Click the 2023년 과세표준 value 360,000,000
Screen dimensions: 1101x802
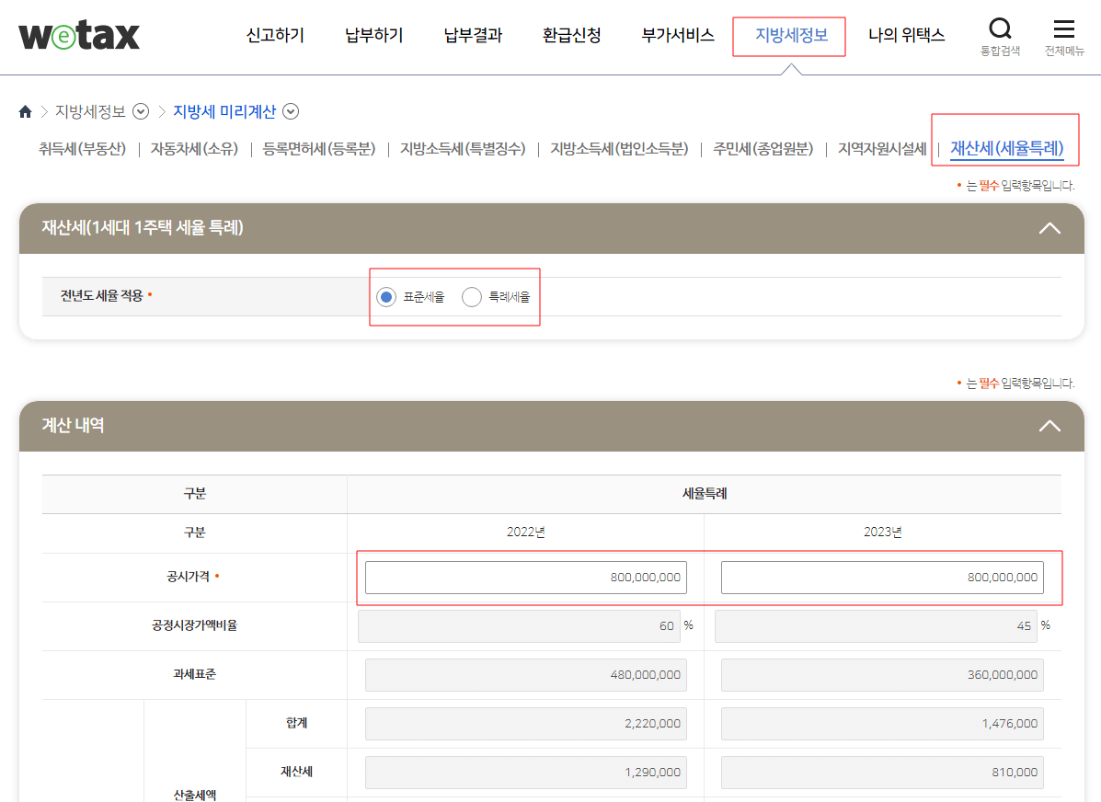(x=882, y=675)
